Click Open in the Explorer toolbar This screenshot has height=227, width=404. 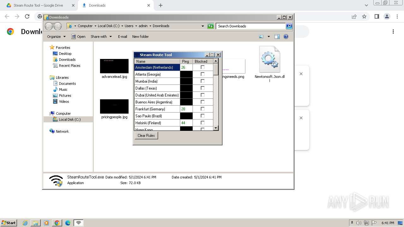tap(78, 37)
